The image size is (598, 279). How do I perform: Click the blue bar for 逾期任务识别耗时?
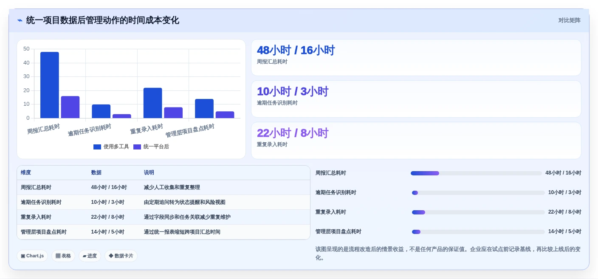(101, 111)
